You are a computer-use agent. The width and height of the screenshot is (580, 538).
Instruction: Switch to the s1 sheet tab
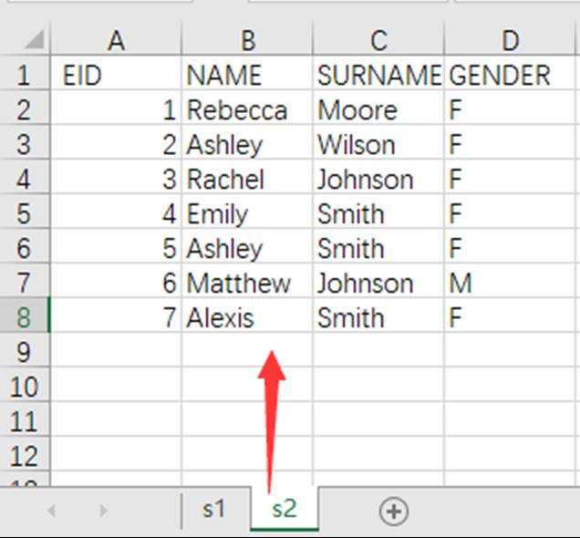(x=213, y=509)
